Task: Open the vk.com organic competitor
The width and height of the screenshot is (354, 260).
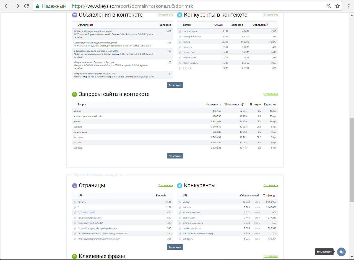Action: (x=186, y=202)
